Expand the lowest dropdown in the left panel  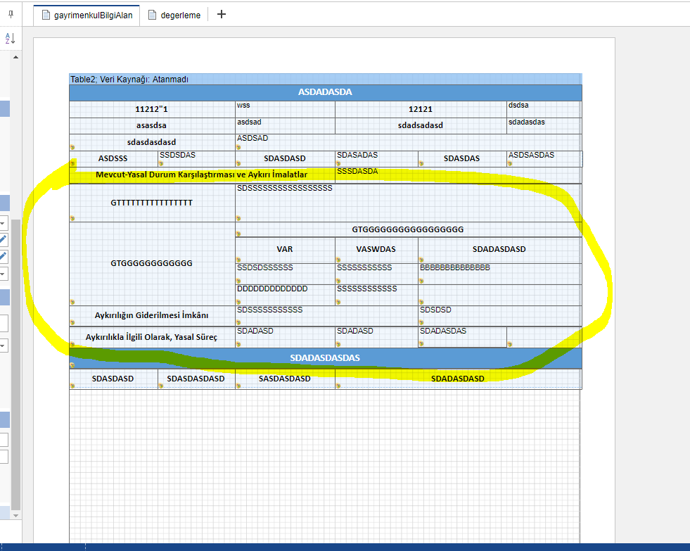click(x=4, y=346)
